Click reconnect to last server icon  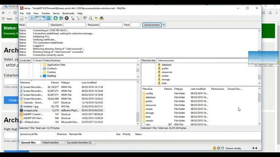coord(78,18)
